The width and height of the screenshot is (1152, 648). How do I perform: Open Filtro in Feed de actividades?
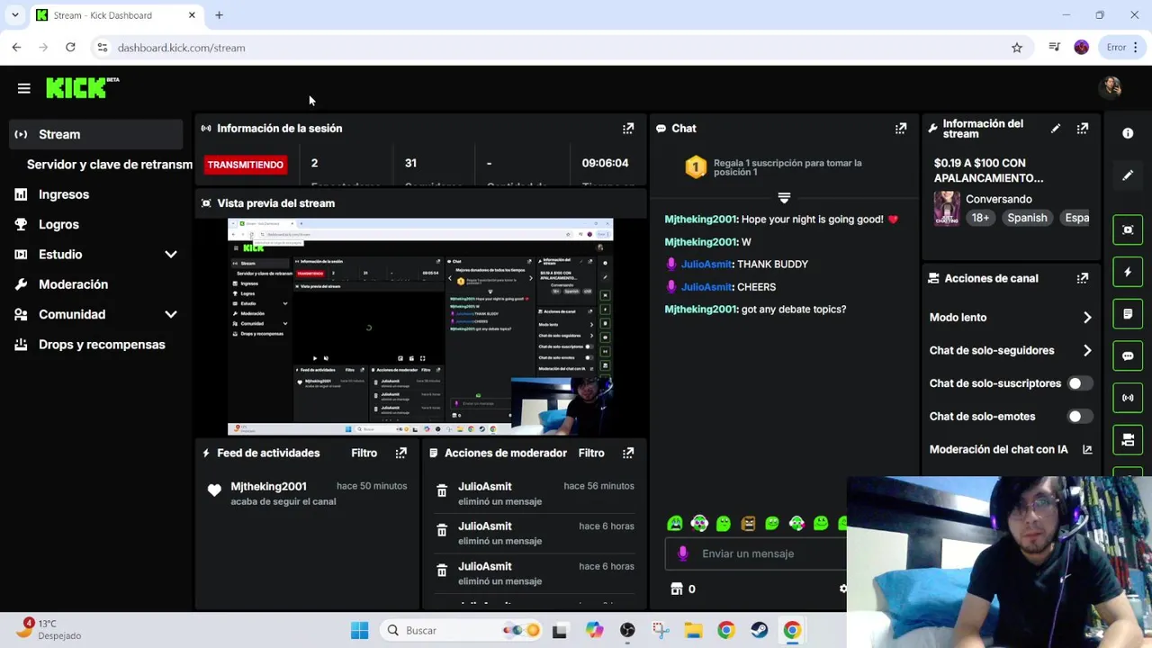[x=364, y=453]
